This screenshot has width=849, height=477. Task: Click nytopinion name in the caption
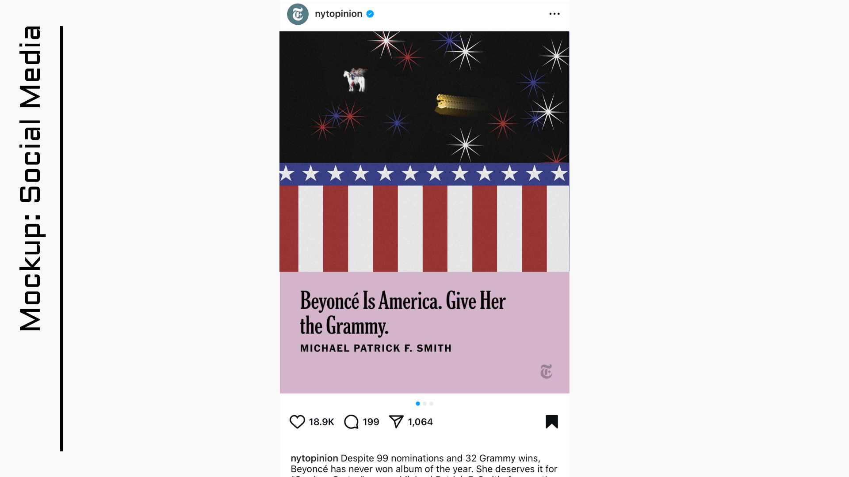coord(314,458)
